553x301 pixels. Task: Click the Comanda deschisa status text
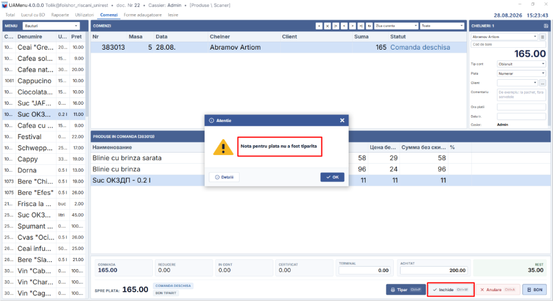point(420,48)
